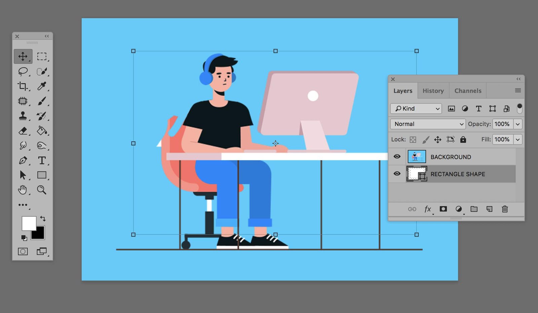The width and height of the screenshot is (538, 313).
Task: Select the Clone Stamp tool
Action: click(23, 116)
